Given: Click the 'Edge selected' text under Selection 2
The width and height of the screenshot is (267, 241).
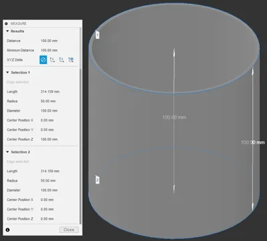Looking at the screenshot, I should click(18, 162).
